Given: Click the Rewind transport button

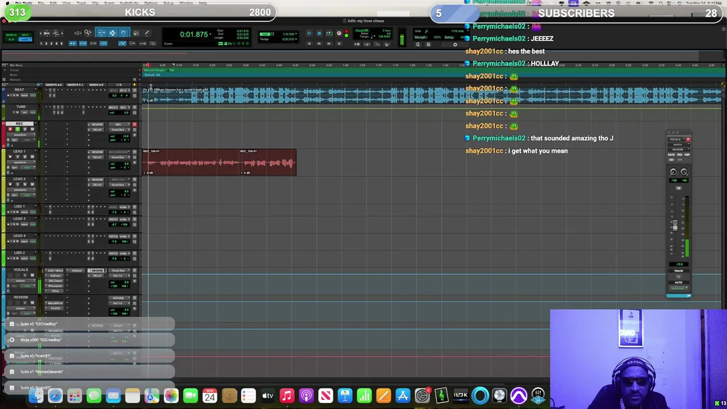Looking at the screenshot, I should pyautogui.click(x=319, y=44).
